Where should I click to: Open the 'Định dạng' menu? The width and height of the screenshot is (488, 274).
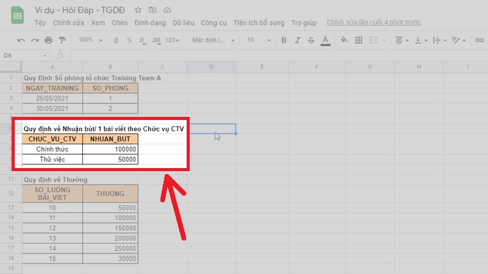pyautogui.click(x=150, y=23)
